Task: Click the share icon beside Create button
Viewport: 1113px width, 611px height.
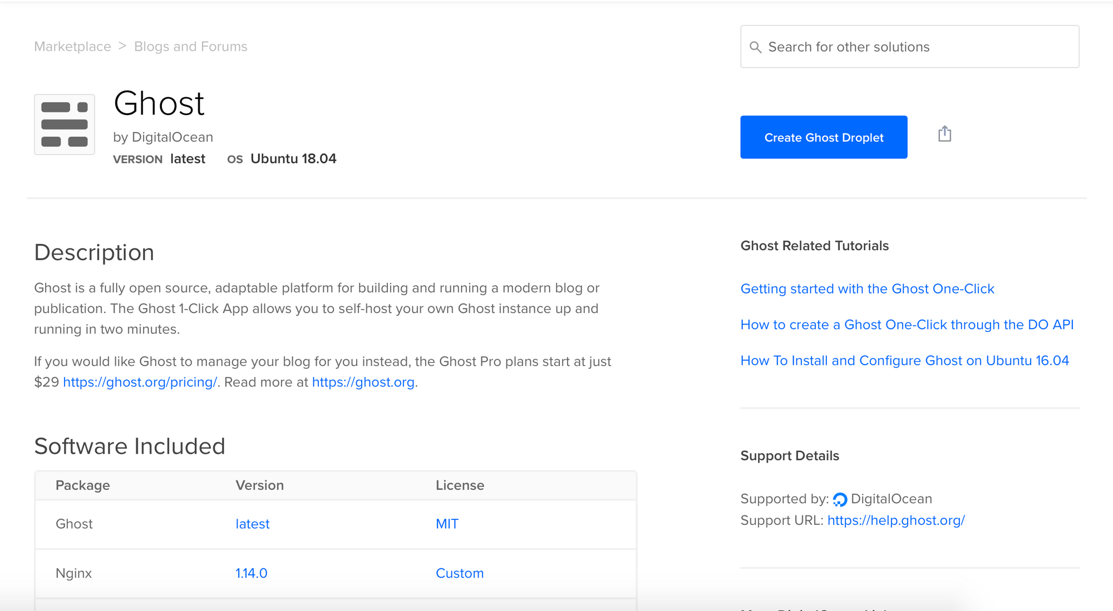Action: point(944,134)
